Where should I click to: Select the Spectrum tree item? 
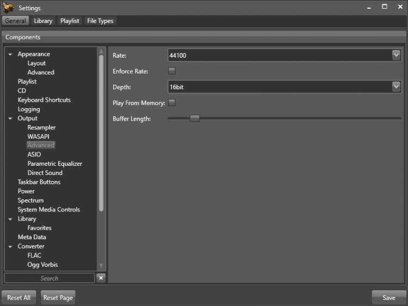coord(30,201)
